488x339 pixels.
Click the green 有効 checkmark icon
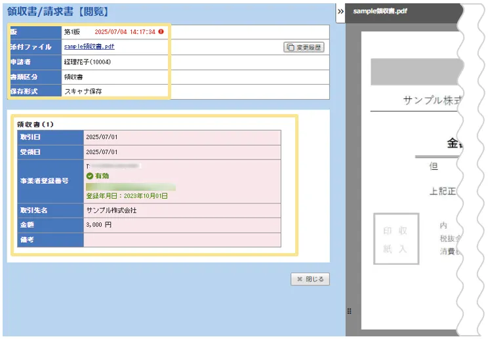[90, 176]
